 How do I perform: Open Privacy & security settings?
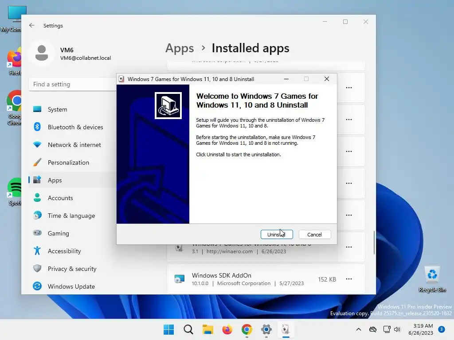click(x=72, y=269)
